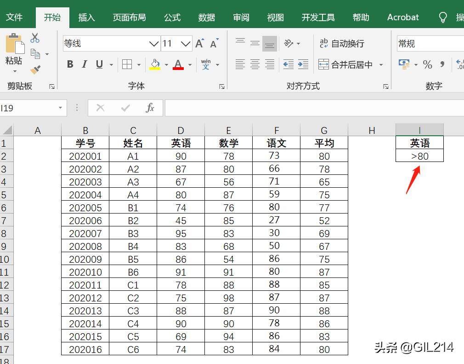
Task: Toggle bold formatting
Action: point(70,64)
